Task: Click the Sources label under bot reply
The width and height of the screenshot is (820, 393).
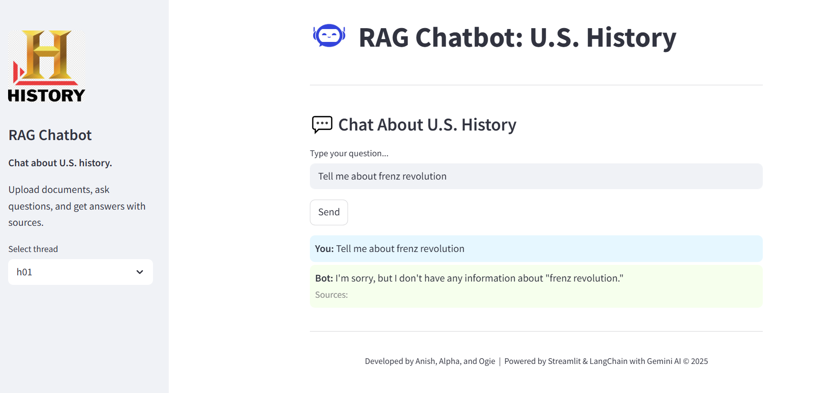Action: [331, 295]
